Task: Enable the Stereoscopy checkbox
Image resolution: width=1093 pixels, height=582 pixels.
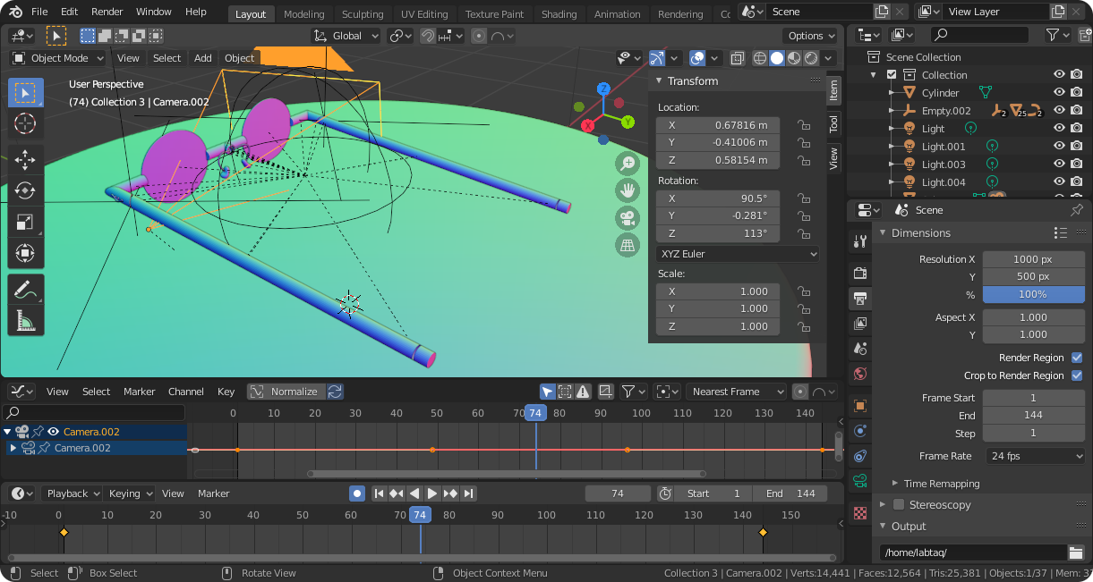Action: [x=899, y=505]
